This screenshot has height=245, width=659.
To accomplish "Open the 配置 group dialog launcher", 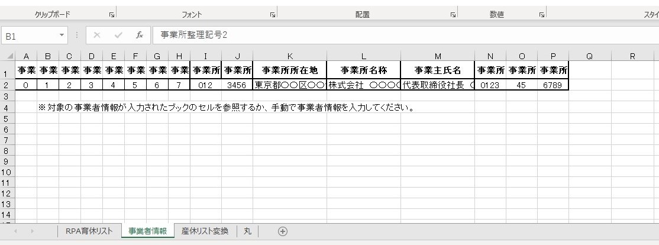I will 453,15.
